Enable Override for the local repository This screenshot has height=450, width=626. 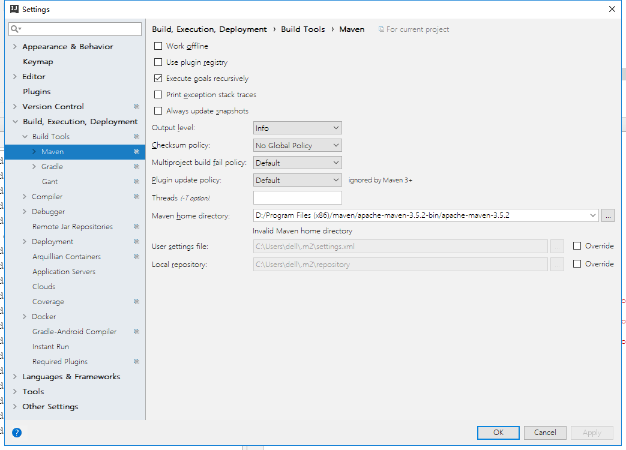[578, 263]
